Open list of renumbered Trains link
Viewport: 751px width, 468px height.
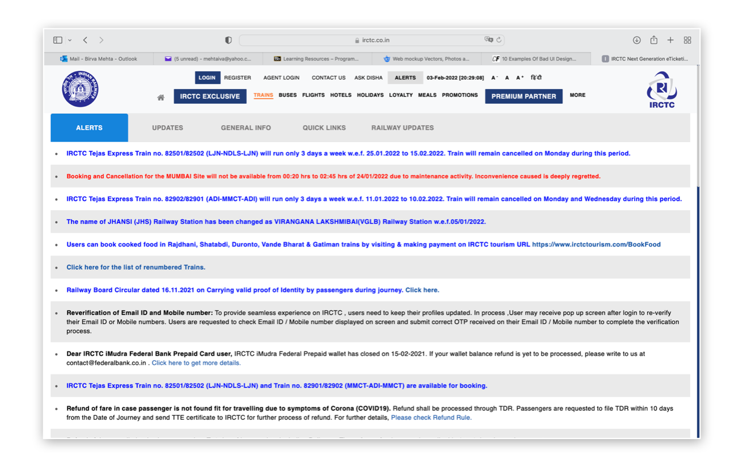pyautogui.click(x=136, y=267)
